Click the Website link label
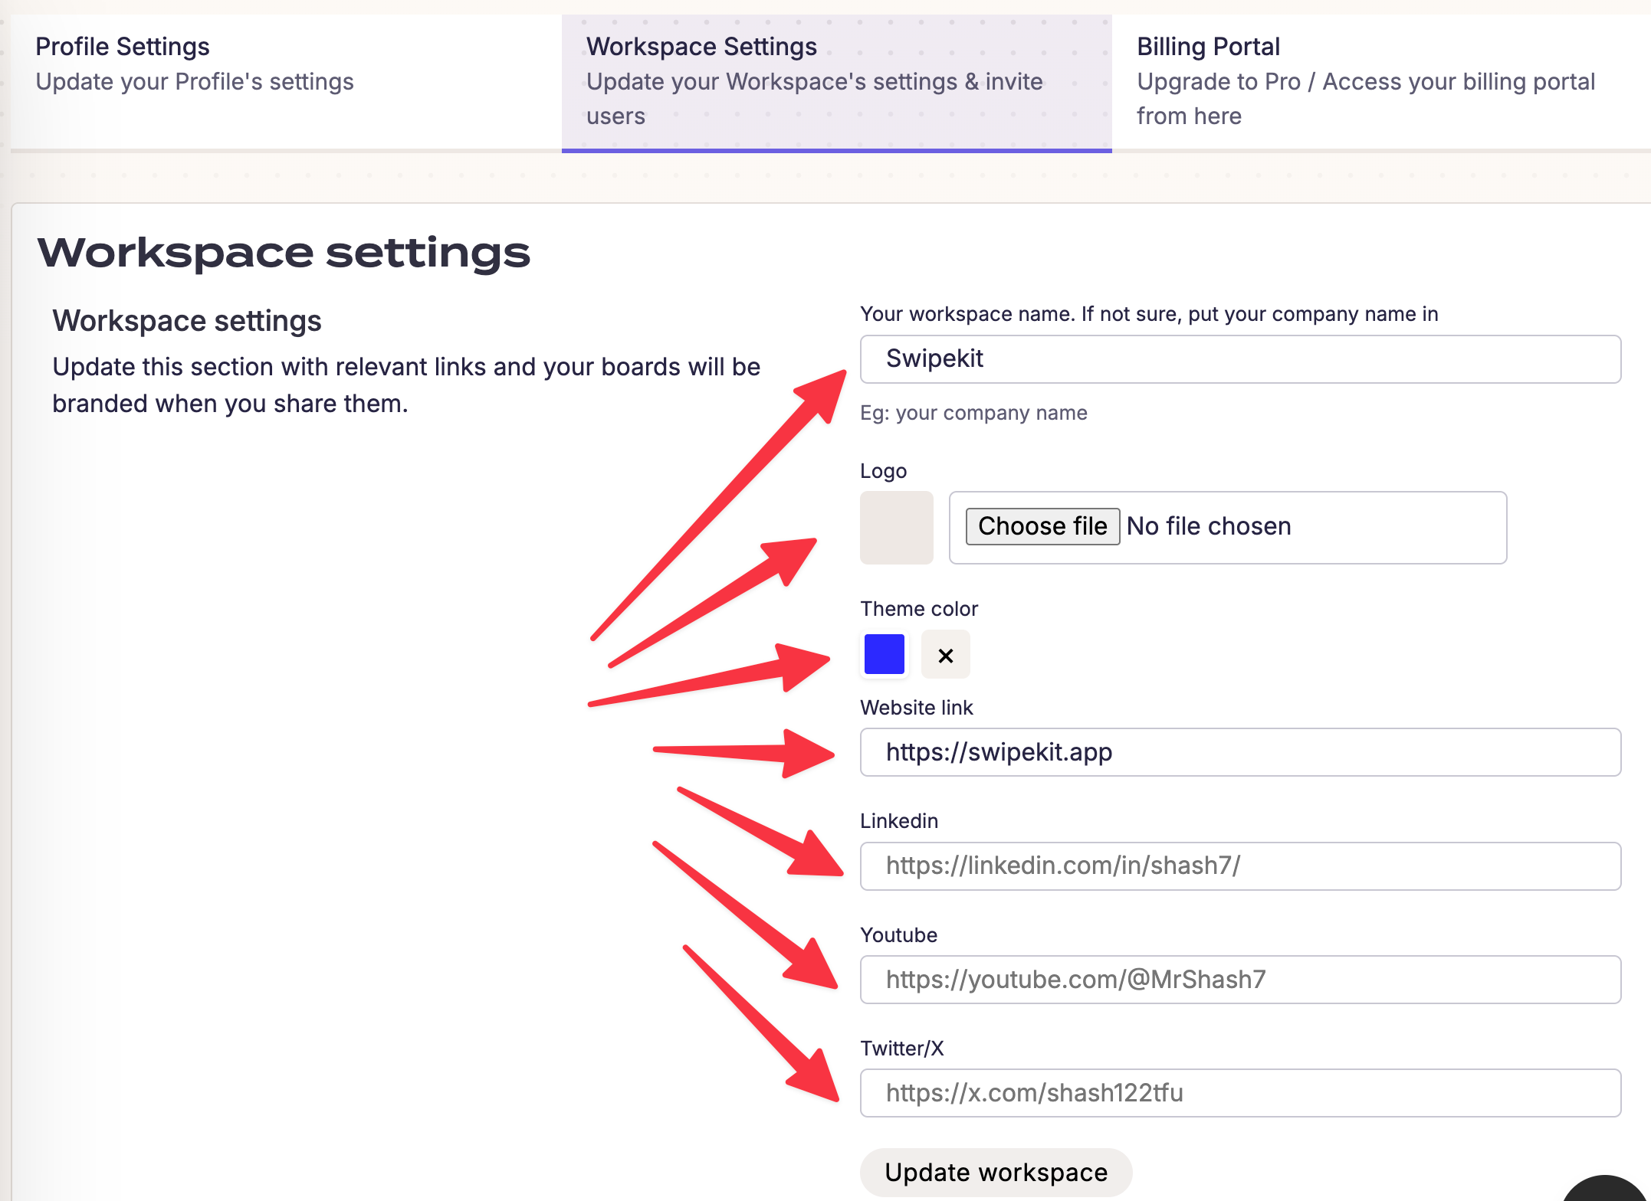 click(916, 708)
